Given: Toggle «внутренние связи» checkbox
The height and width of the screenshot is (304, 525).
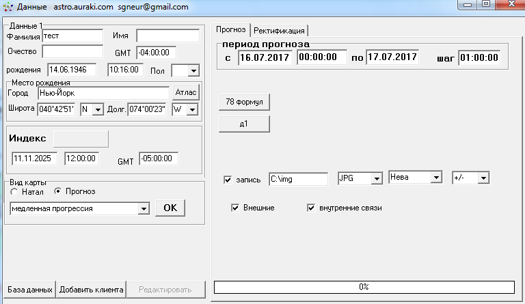Looking at the screenshot, I should (x=312, y=208).
